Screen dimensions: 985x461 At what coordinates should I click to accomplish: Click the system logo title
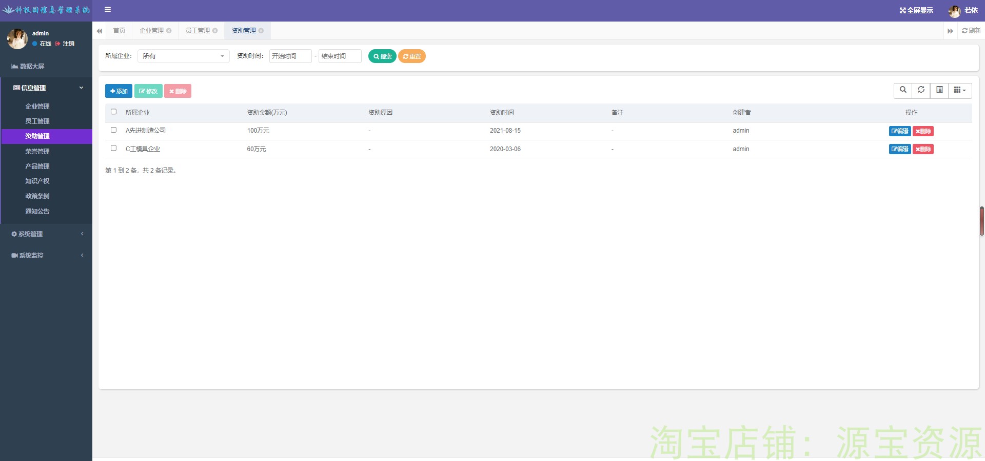[x=46, y=10]
